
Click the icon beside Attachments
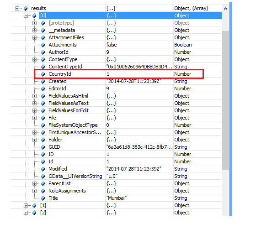pyautogui.click(x=43, y=45)
